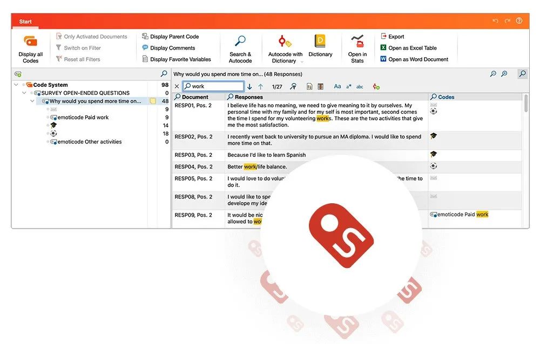Click the document list view icon
Viewport: 540px width, 344px height.
pyautogui.click(x=309, y=87)
